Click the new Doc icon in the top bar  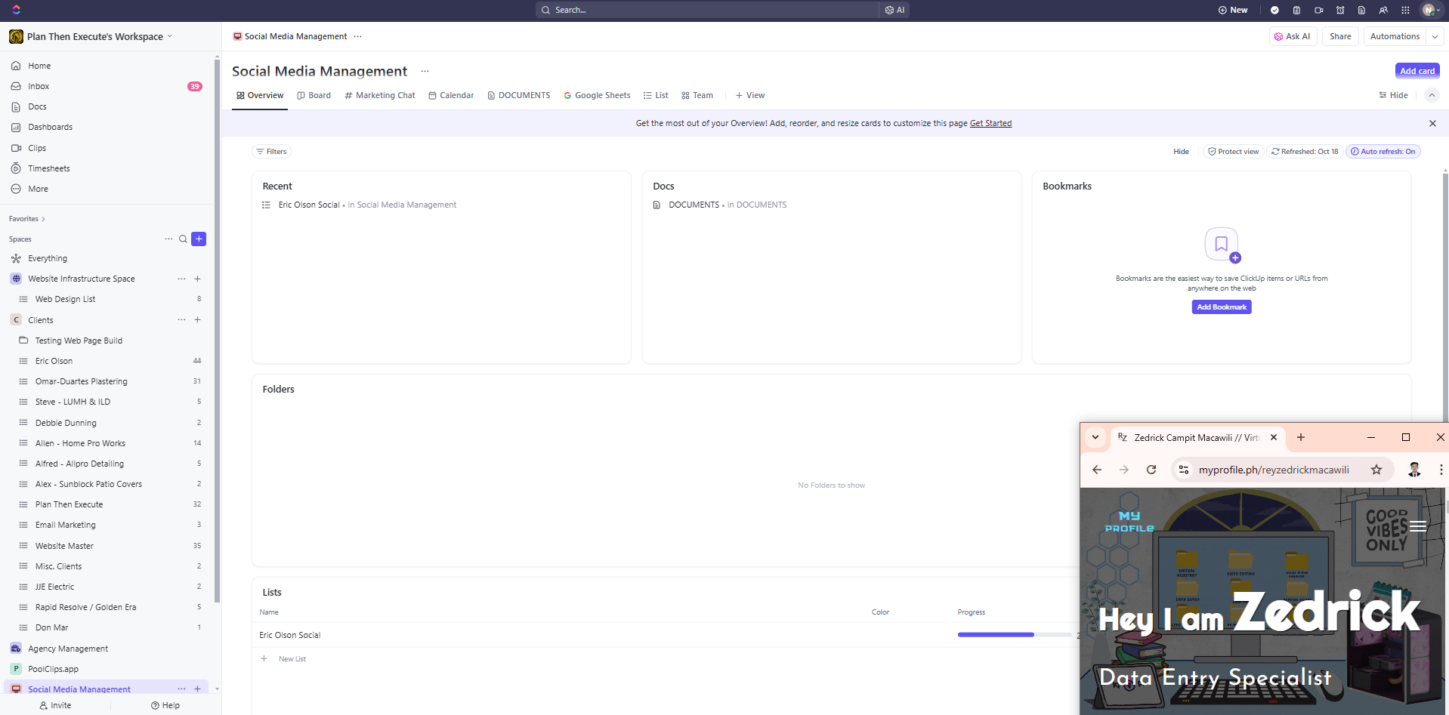tap(1361, 10)
